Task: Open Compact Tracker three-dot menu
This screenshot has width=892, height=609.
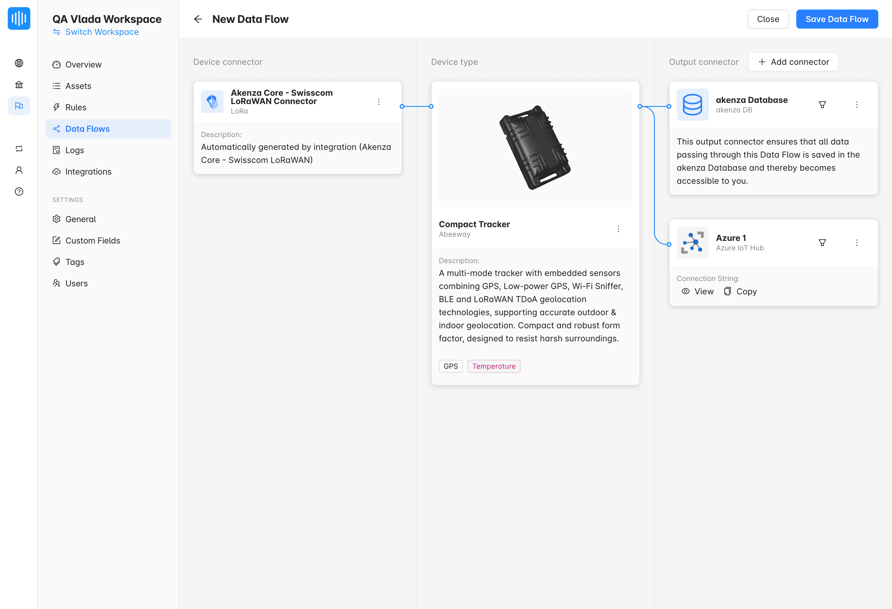Action: click(x=618, y=229)
